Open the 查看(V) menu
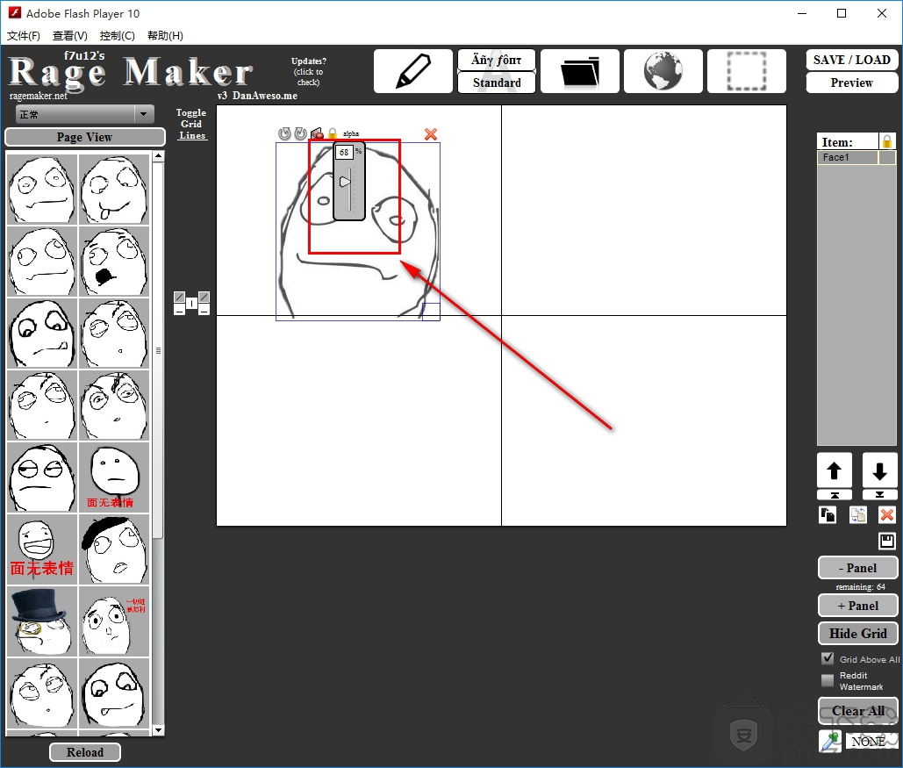 point(69,36)
